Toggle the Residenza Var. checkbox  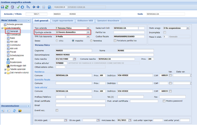pos(170,75)
